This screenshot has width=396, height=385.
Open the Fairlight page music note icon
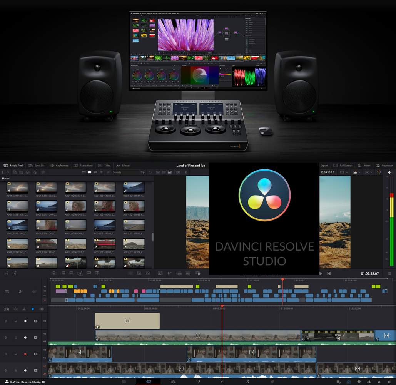pos(247,382)
